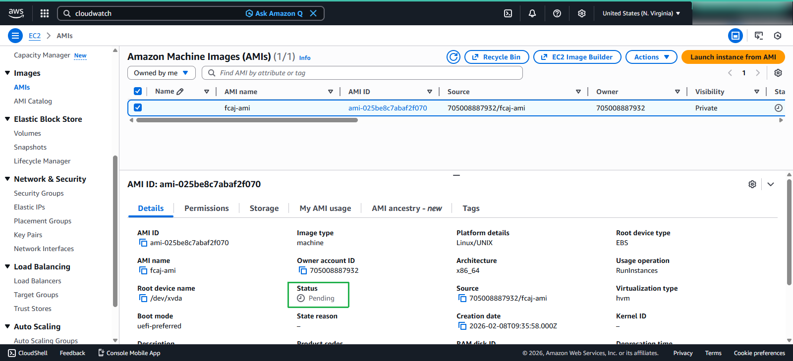Screen dimensions: 793x361
Task: Collapse the Network & Security section
Action: (x=7, y=179)
